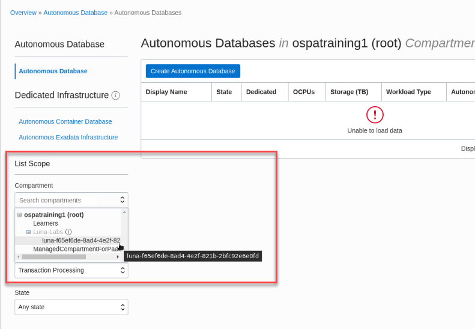Collapse the Luna-Labs tree node

(28, 232)
